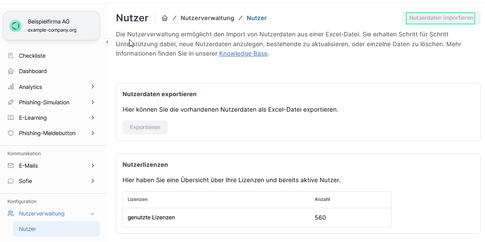Click the Phishing-Meldebutton shield icon
This screenshot has height=242, width=485.
click(11, 133)
